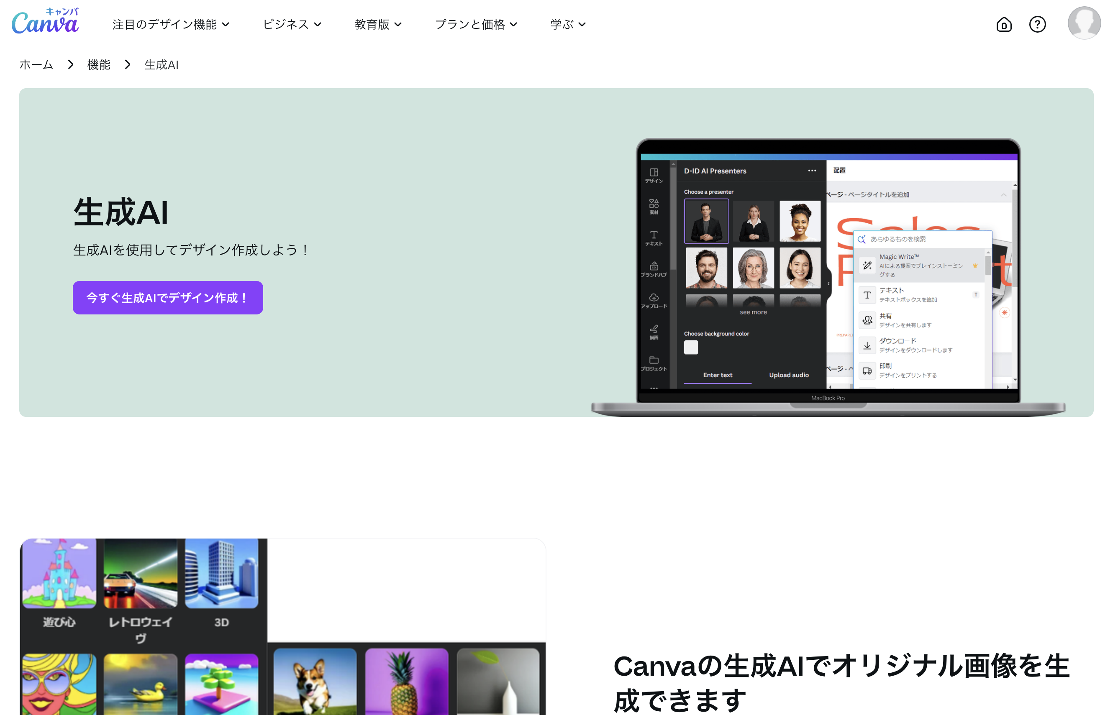Screen dimensions: 1118x715
Task: Open the corgi dog generated image
Action: 315,682
